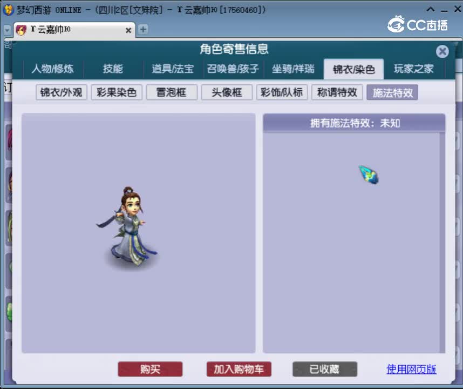
Task: Open the 冒泡框 sub-category
Action: (x=172, y=92)
